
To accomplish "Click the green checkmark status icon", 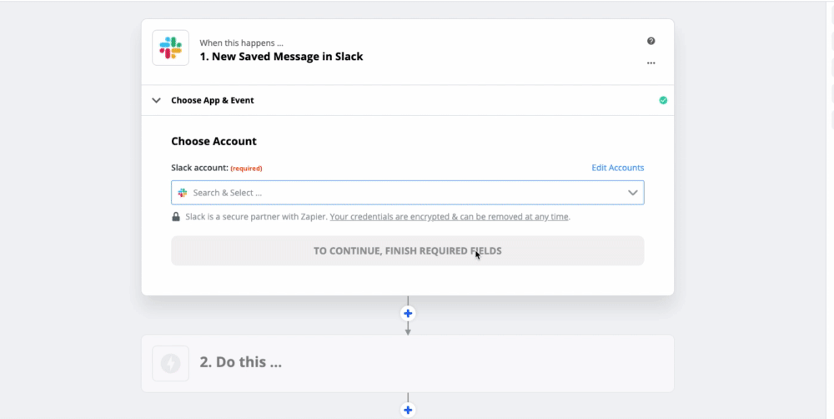I will (x=663, y=100).
